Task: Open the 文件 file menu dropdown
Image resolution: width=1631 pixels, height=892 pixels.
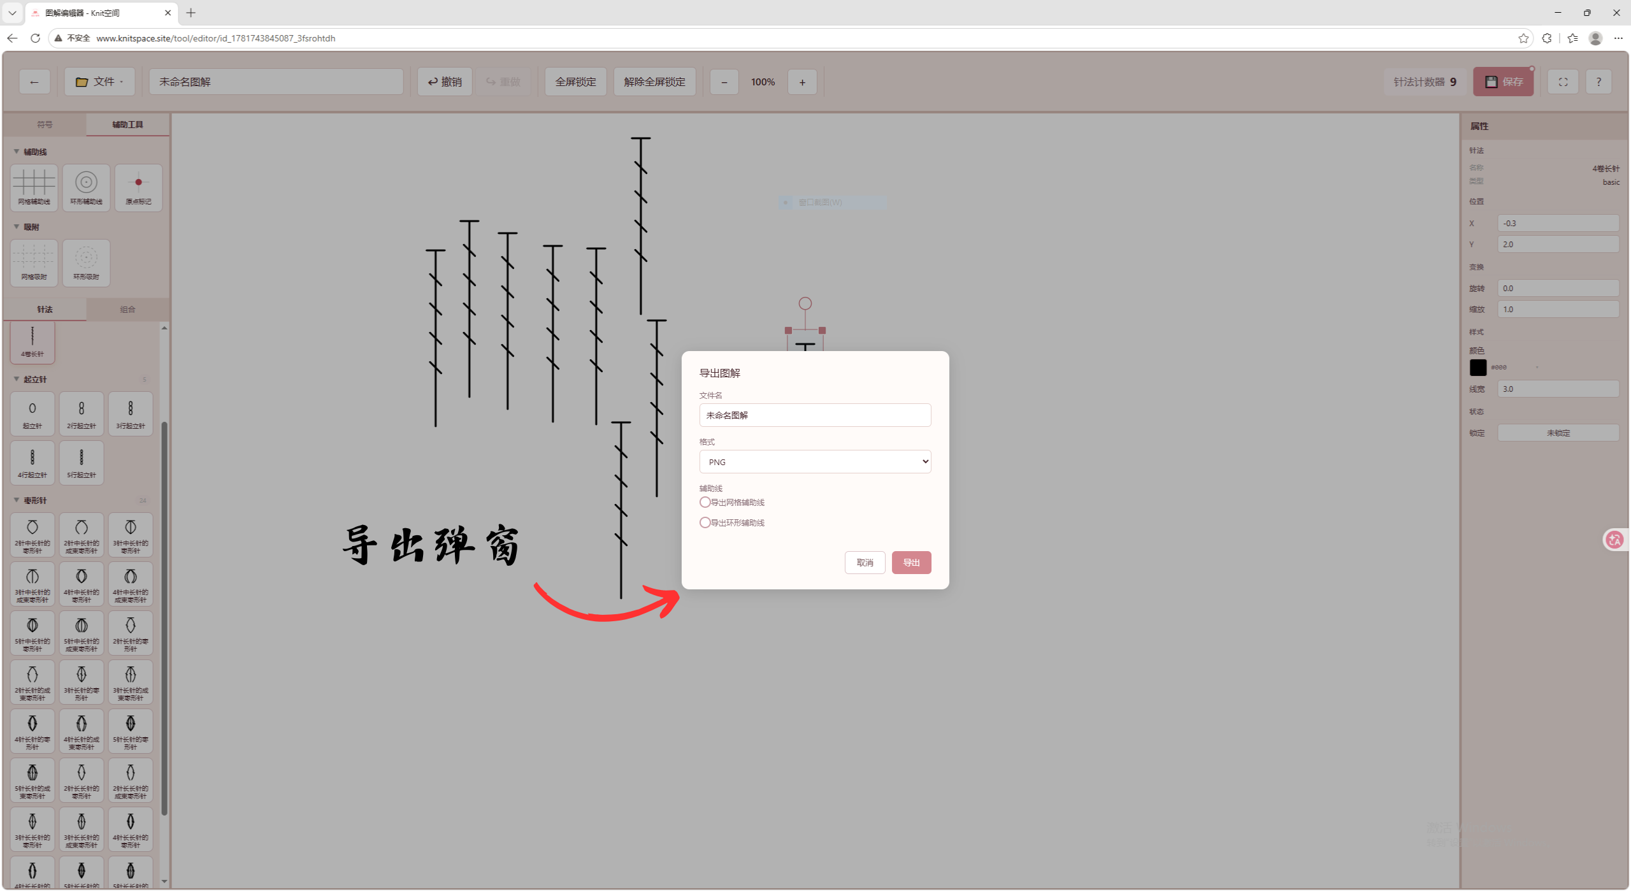Action: click(x=99, y=82)
